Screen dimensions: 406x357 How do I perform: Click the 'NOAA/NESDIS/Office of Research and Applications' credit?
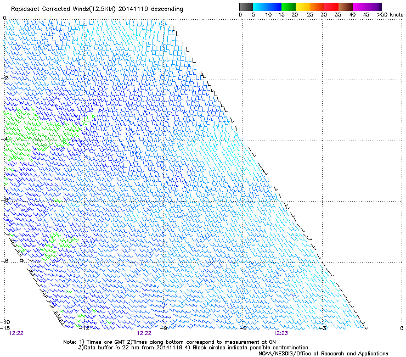coord(323,354)
